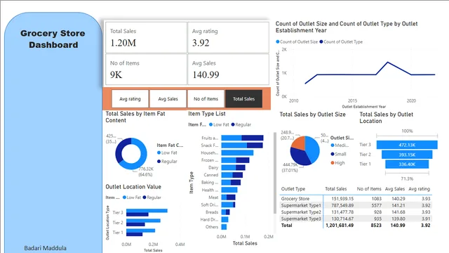Click Low Fat legend in donut chart

coord(167,153)
